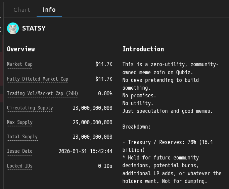The width and height of the screenshot is (229, 189).
Task: Click the Locked IDs label
Action: pyautogui.click(x=20, y=166)
